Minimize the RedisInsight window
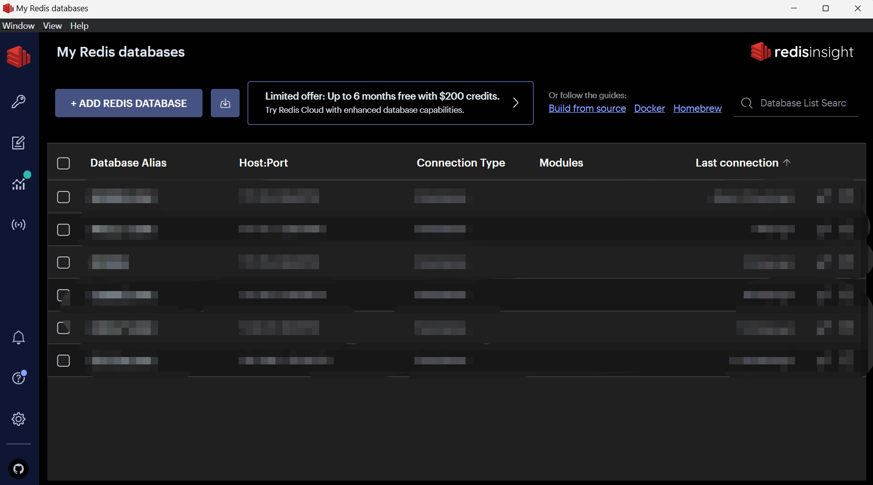This screenshot has height=485, width=873. [x=794, y=8]
